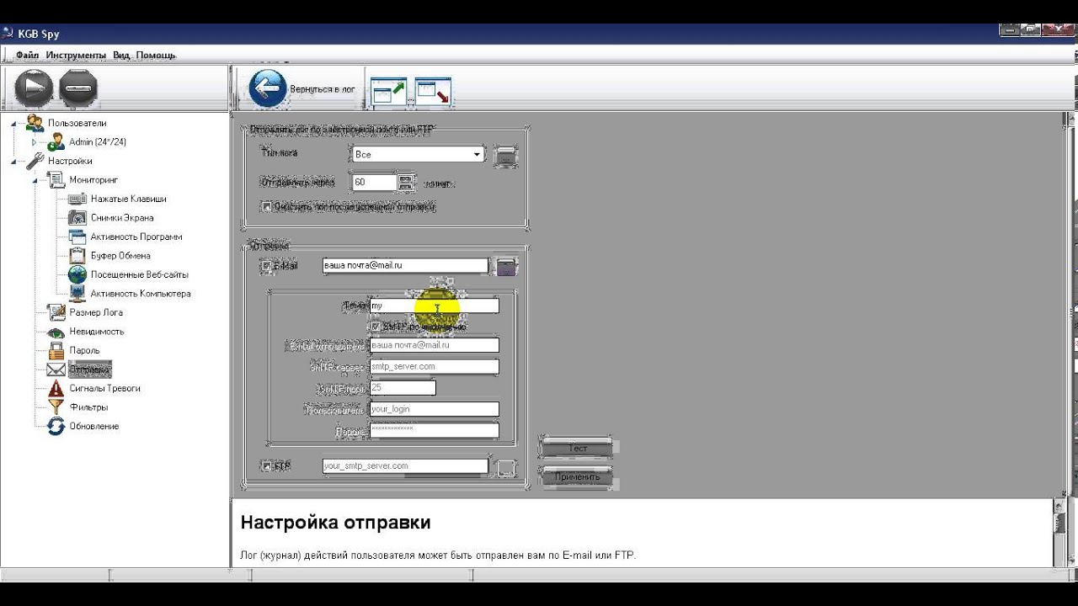1078x606 pixels.
Task: Expand the Admin (24*/24) tree node
Action: coord(35,142)
